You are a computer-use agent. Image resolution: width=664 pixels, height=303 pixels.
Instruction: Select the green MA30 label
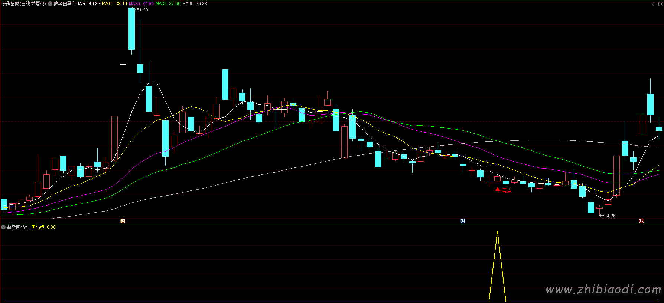coord(168,4)
